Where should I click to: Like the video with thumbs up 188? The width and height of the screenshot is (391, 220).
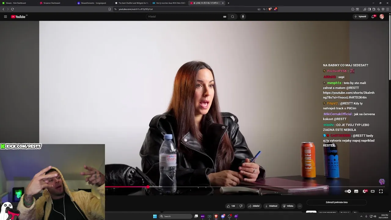click(231, 206)
